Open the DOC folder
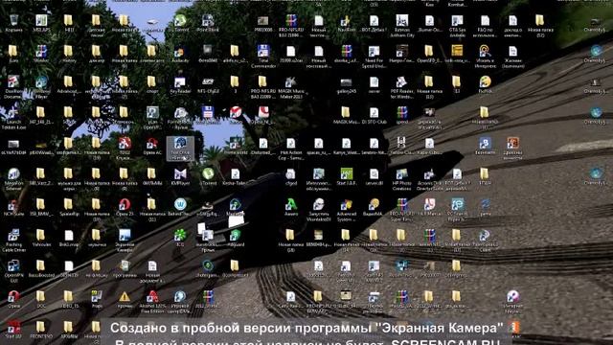The width and height of the screenshot is (613, 345). point(41,299)
